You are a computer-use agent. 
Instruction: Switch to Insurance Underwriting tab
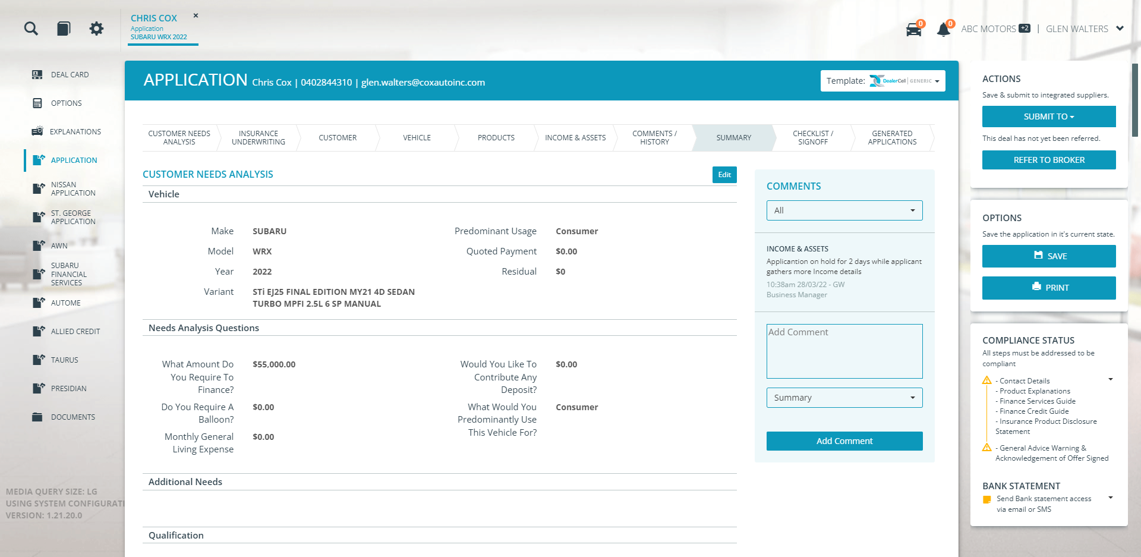click(259, 138)
